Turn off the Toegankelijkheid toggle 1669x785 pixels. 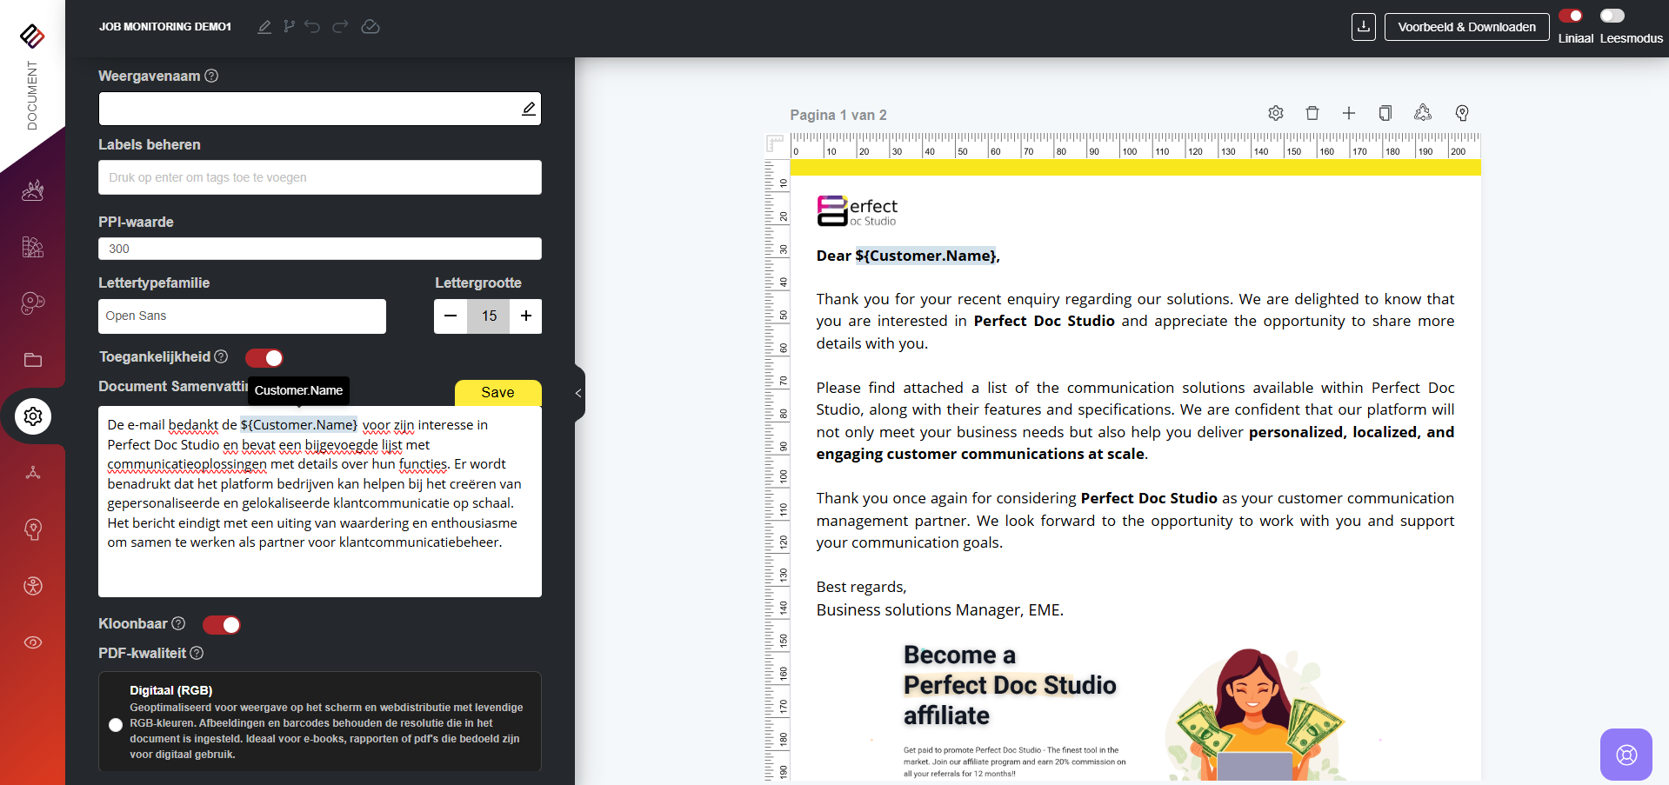point(264,358)
